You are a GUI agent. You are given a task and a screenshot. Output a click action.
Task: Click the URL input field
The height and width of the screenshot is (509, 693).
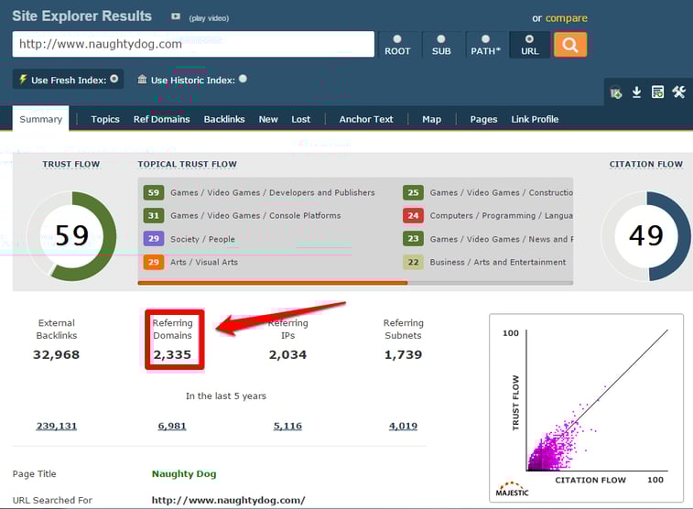click(x=193, y=44)
